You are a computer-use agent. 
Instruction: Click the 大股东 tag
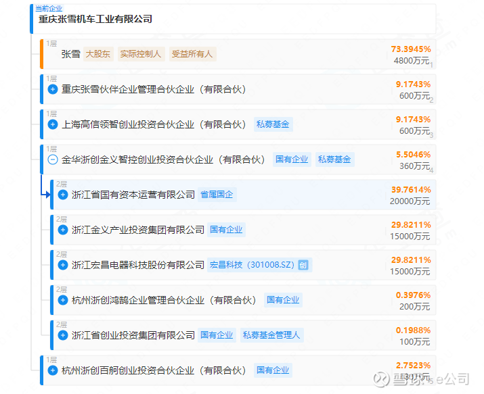98,54
